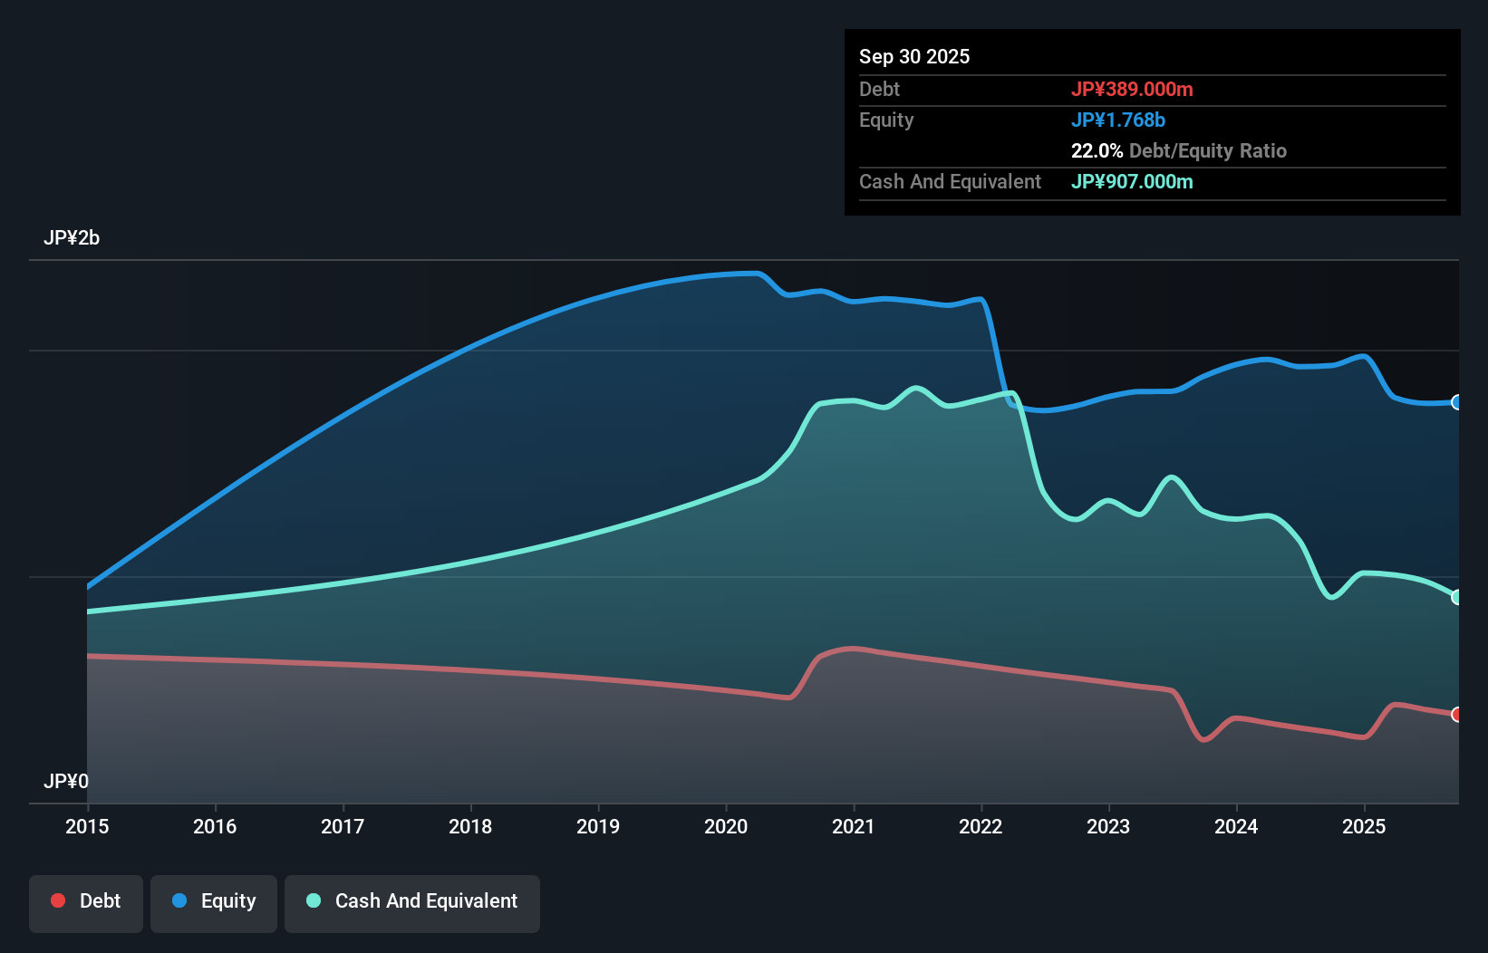This screenshot has width=1488, height=953.
Task: Click the JP¥2b axis label
Action: point(72,238)
